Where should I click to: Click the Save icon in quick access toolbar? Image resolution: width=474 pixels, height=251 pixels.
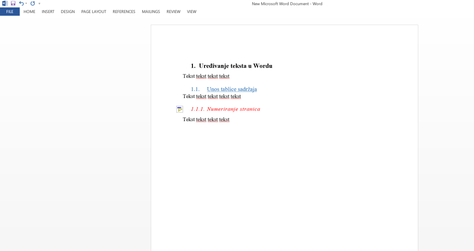pyautogui.click(x=13, y=3)
